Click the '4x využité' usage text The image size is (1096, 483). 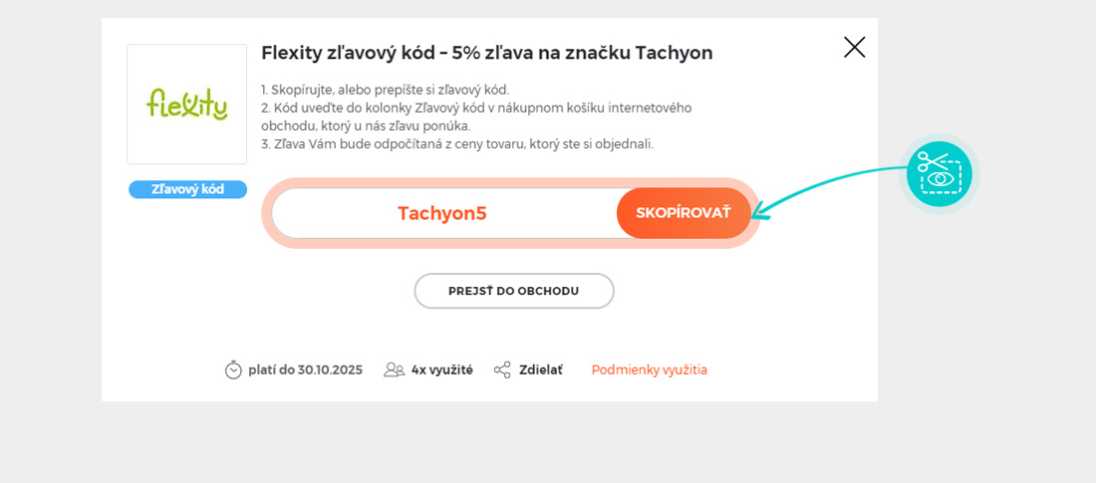pyautogui.click(x=441, y=369)
